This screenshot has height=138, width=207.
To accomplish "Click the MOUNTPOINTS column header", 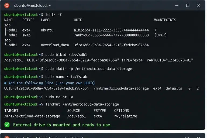I will (165, 20).
